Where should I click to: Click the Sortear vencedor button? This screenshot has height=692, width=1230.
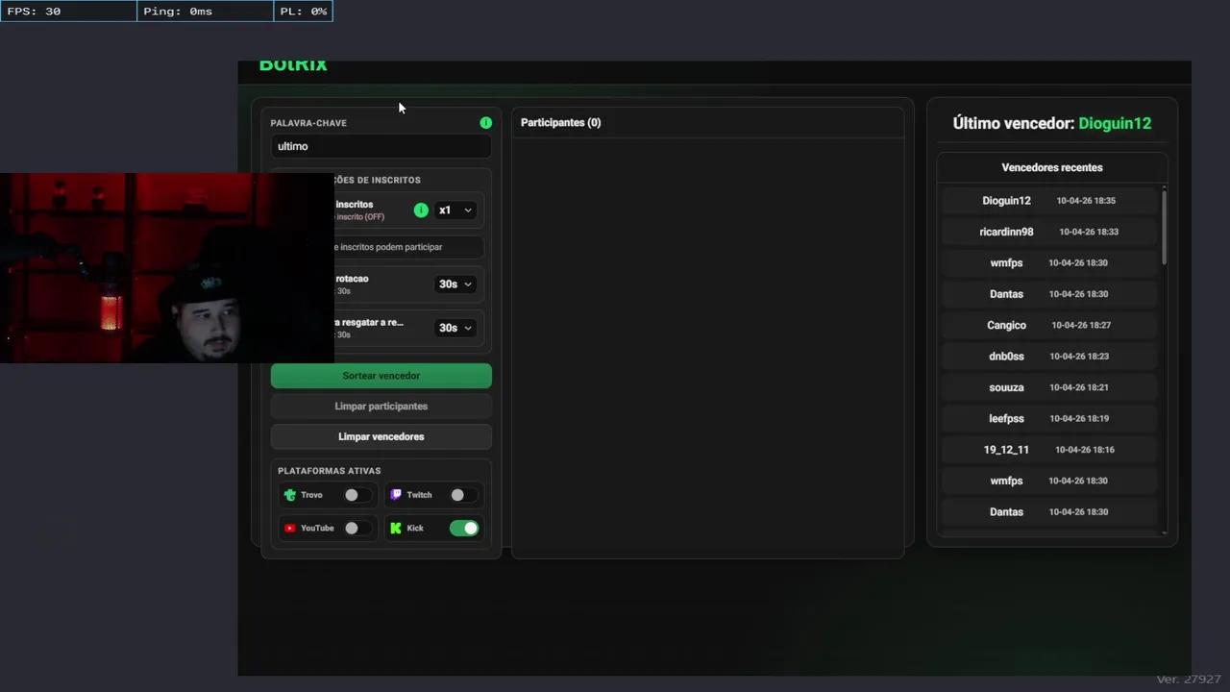click(x=381, y=375)
